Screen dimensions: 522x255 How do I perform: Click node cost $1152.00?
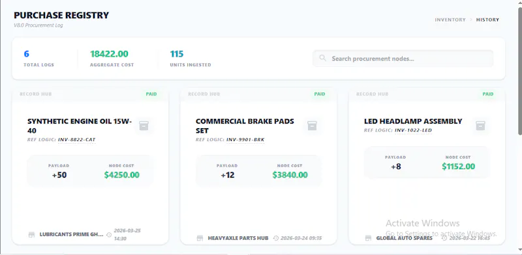click(459, 167)
